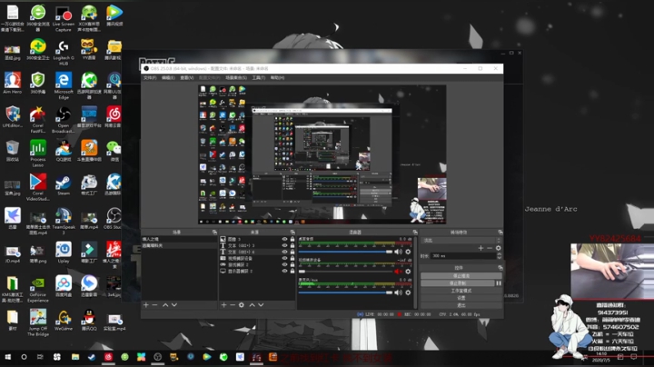Open the Scene Collection menu in OBS
654x367 pixels.
coord(236,78)
